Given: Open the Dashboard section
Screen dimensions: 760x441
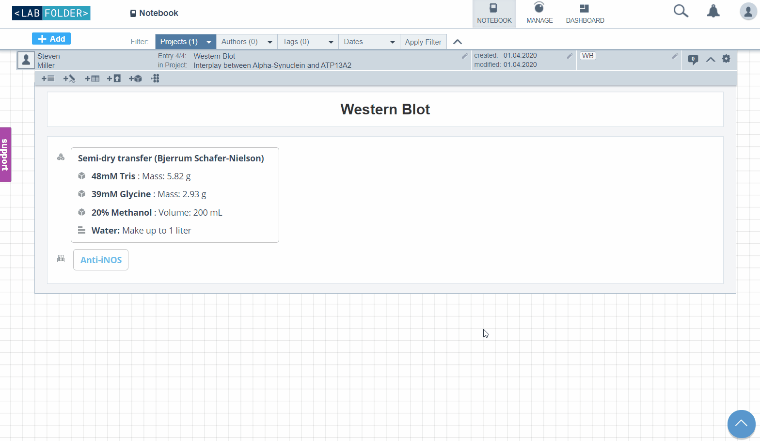Looking at the screenshot, I should click(x=585, y=14).
